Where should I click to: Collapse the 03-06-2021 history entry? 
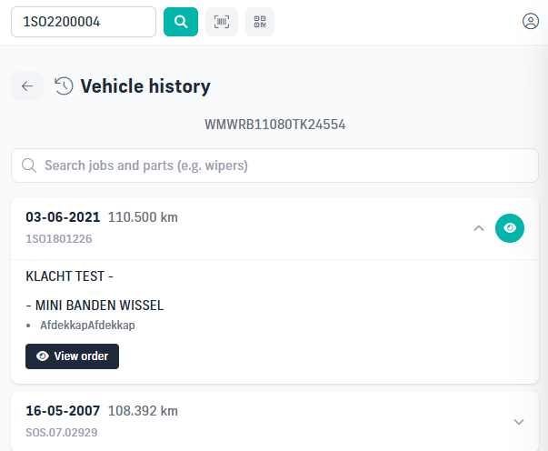tap(479, 228)
